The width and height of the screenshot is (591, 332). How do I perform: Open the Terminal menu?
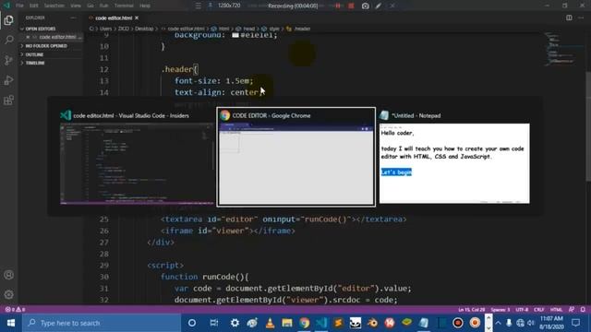124,6
